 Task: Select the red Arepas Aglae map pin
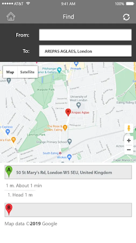[x=68, y=112]
